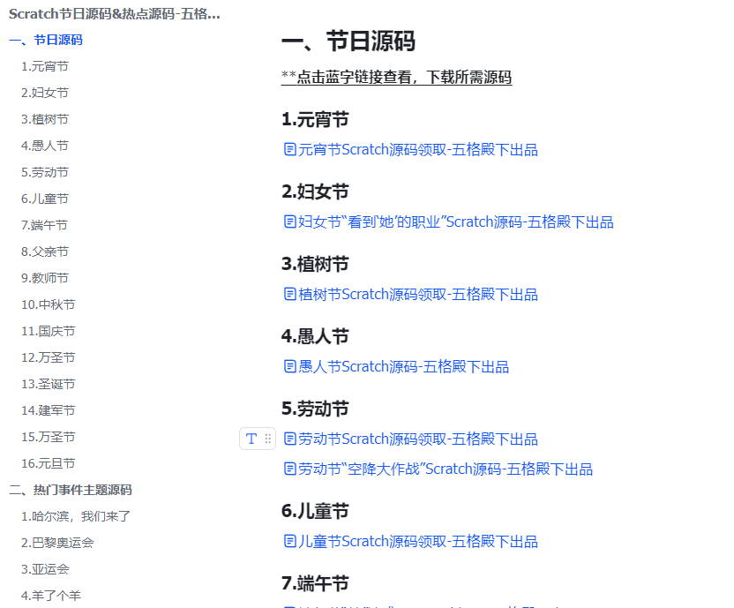The image size is (734, 608).
Task: Open 植树节Scratch源码领取-五格殿下出品 link
Action: point(418,294)
